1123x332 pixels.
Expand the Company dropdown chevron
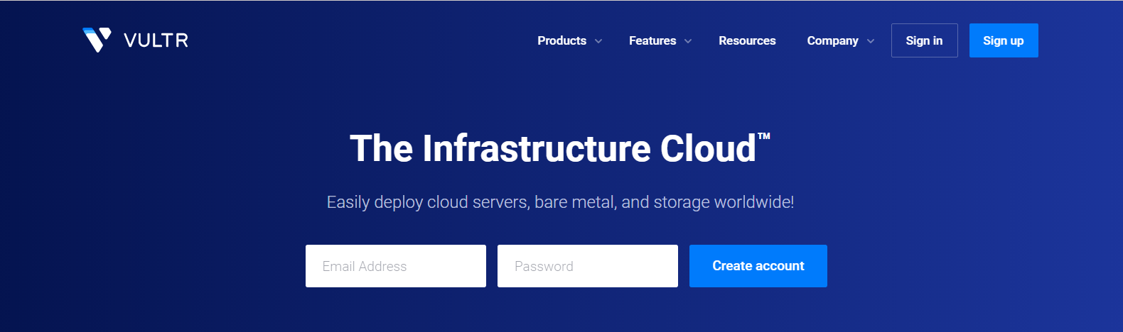point(871,41)
